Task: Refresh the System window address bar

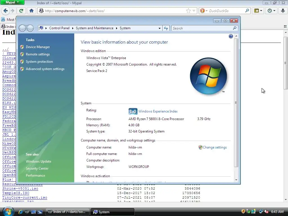Action: click(x=166, y=28)
